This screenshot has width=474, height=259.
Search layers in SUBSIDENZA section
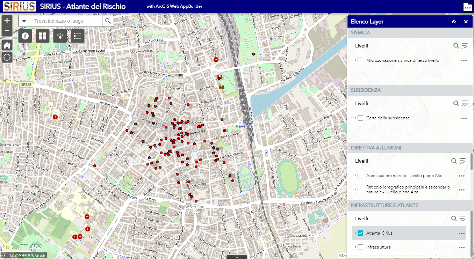(x=456, y=103)
